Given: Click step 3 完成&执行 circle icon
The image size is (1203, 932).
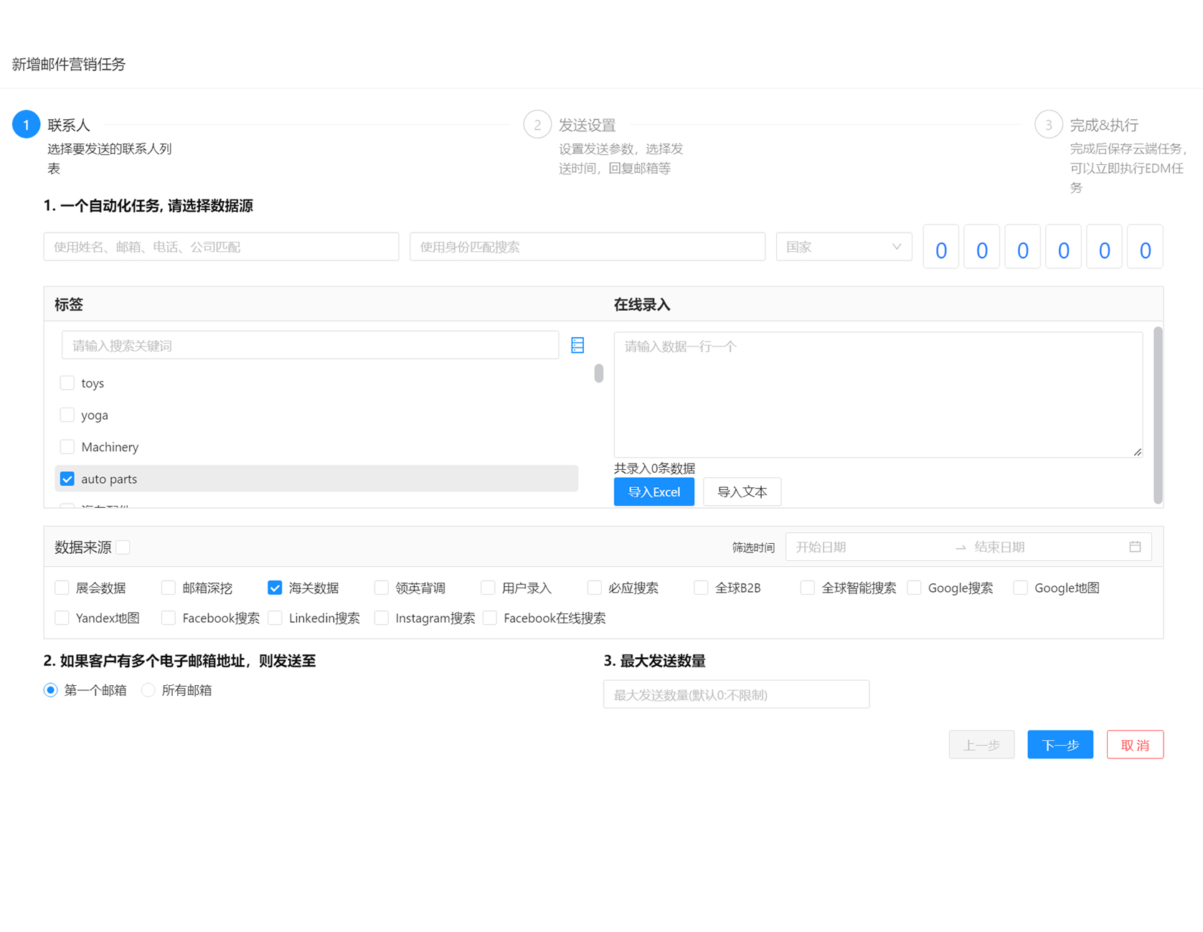Looking at the screenshot, I should click(x=1048, y=125).
